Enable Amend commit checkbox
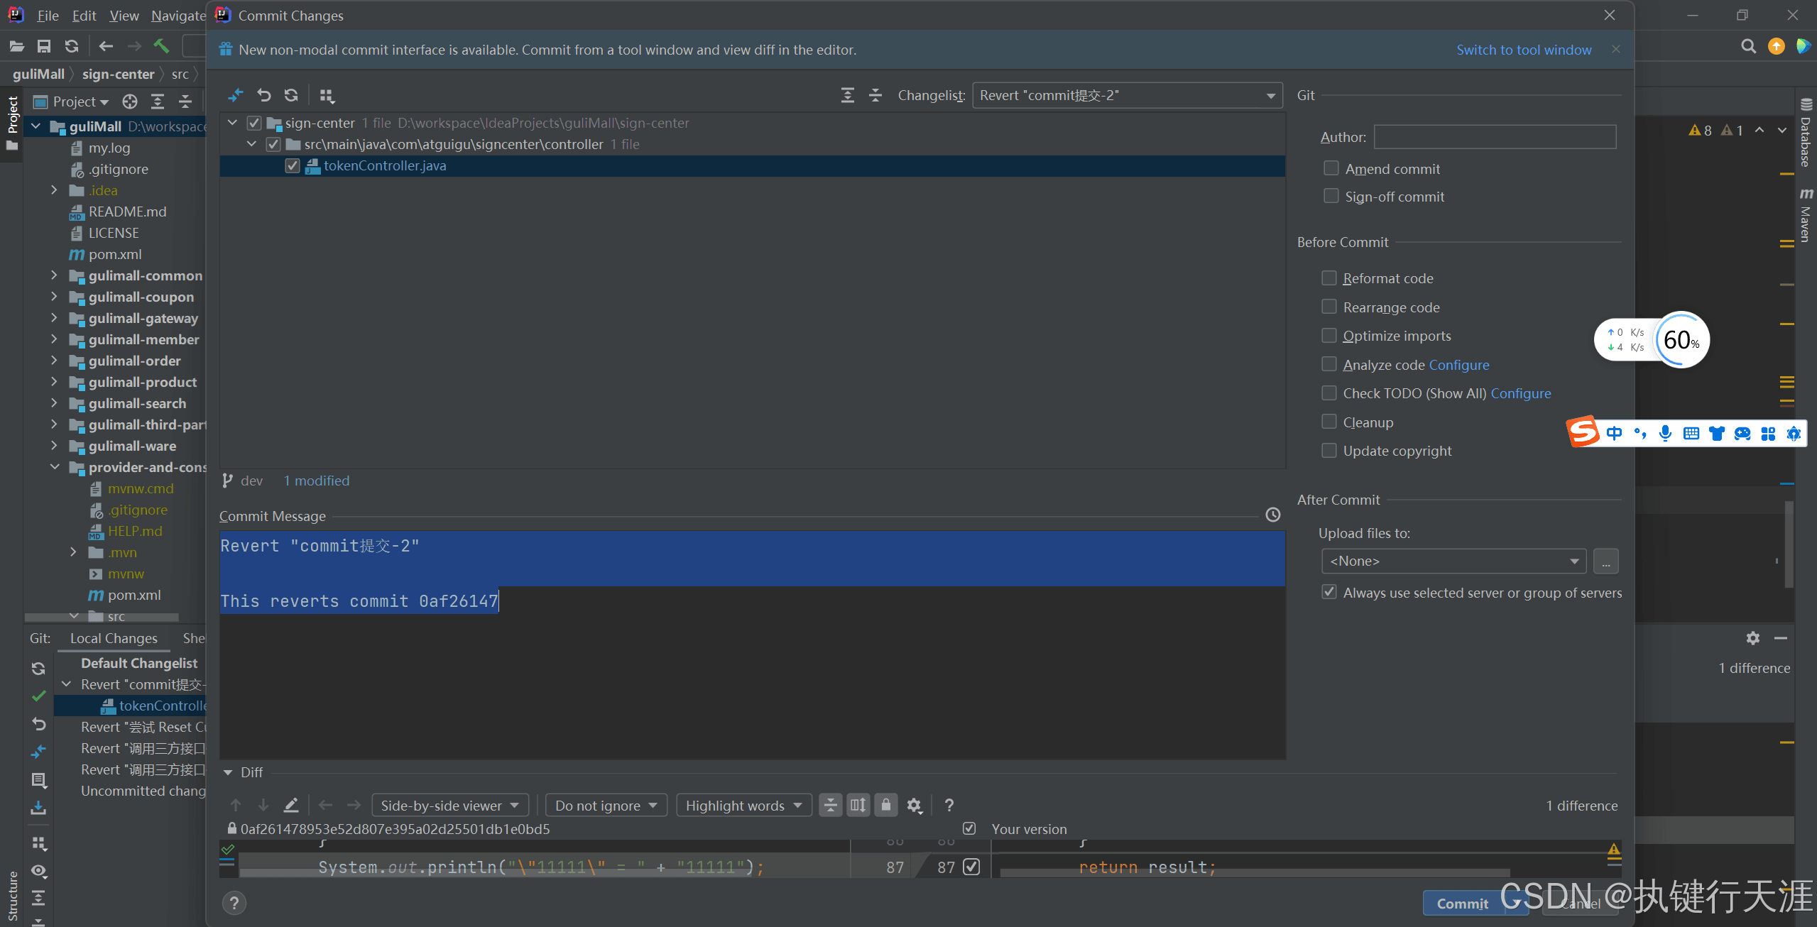The height and width of the screenshot is (927, 1817). point(1331,168)
